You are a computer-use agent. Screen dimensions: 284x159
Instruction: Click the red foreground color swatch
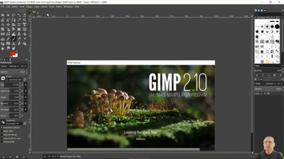(13, 53)
